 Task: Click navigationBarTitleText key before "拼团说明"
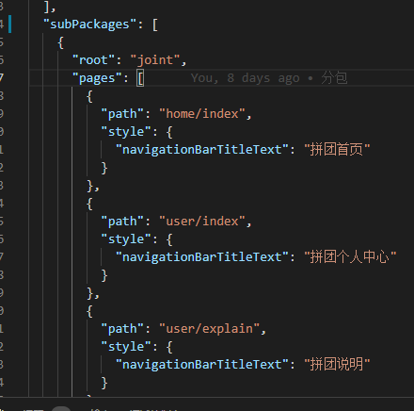click(202, 365)
